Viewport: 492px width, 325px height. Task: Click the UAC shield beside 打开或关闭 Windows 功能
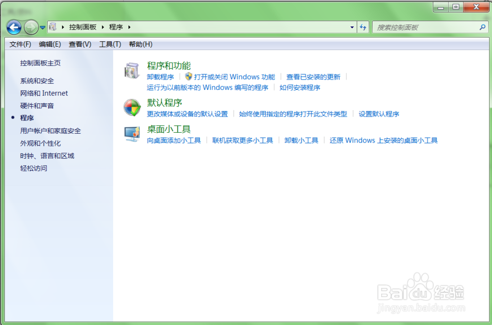tap(188, 77)
